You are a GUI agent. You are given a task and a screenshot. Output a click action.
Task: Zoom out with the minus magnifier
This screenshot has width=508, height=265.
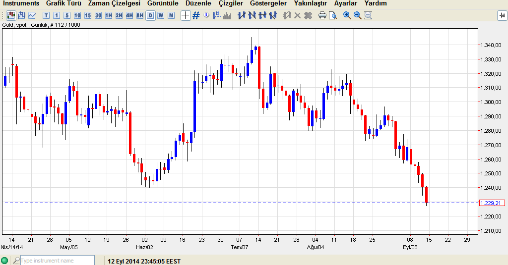(x=357, y=15)
